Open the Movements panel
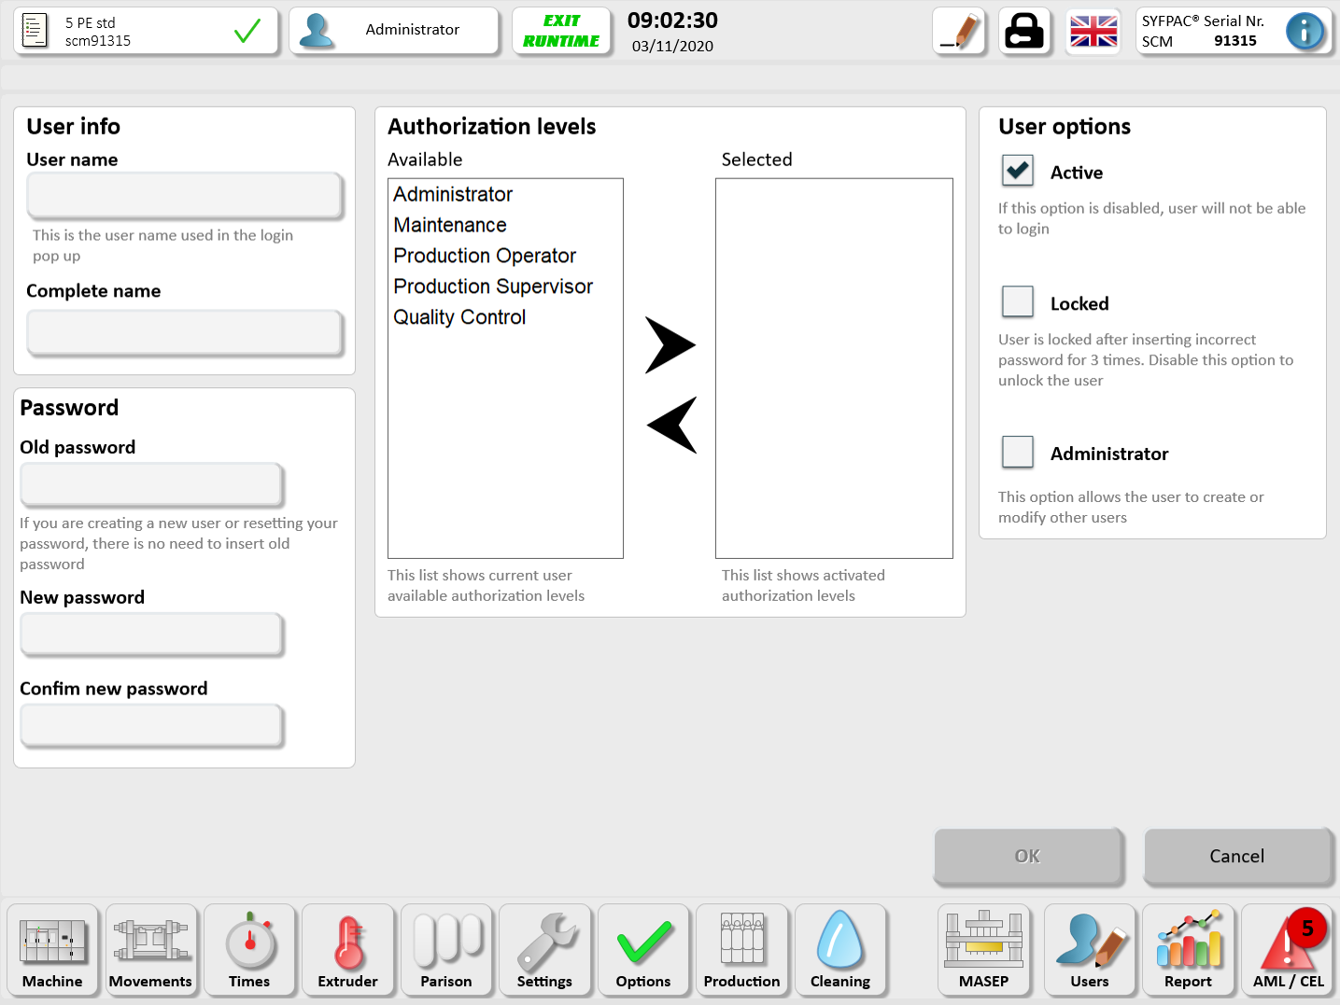1340x1005 pixels. pos(151,949)
